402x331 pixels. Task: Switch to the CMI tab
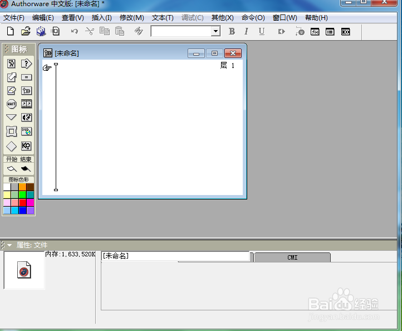click(x=292, y=257)
